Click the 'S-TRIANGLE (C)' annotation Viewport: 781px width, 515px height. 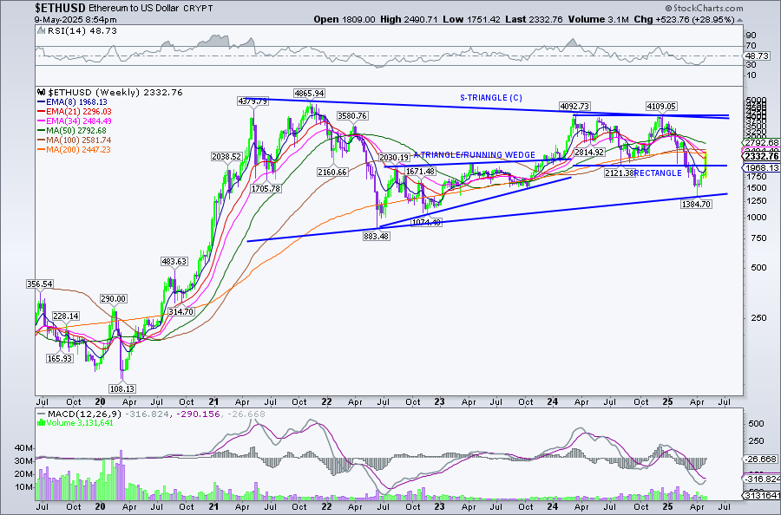[491, 98]
